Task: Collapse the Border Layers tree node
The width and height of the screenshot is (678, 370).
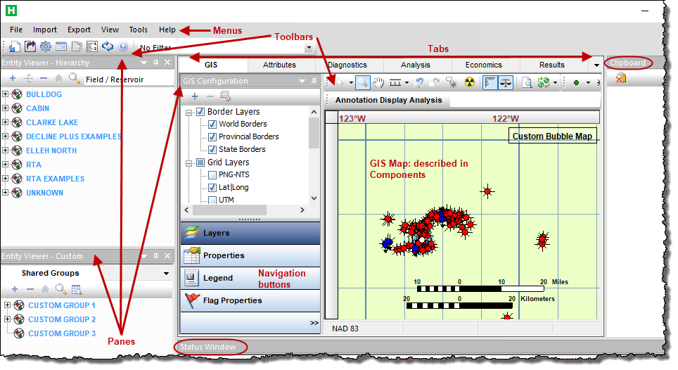Action: [x=189, y=113]
